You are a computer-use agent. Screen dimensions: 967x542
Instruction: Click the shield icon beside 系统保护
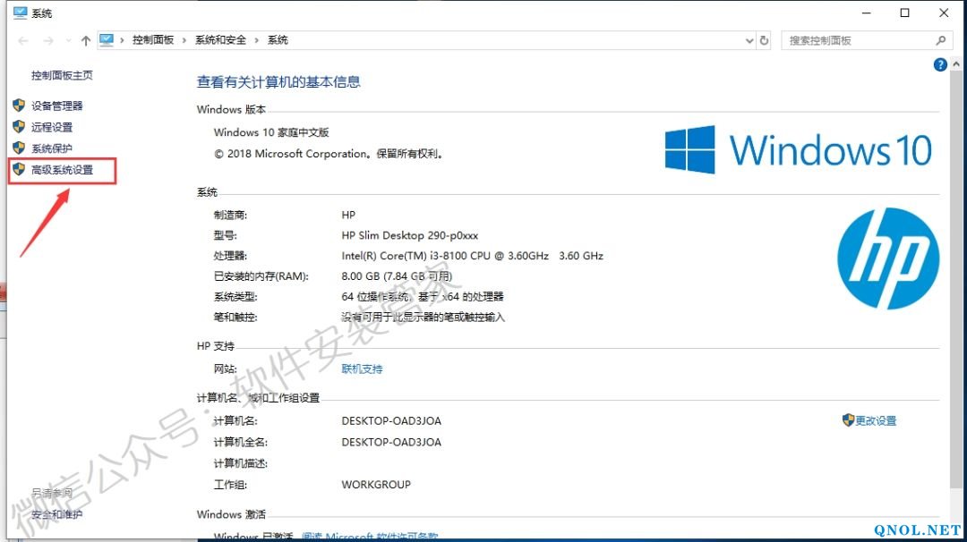pyautogui.click(x=18, y=148)
